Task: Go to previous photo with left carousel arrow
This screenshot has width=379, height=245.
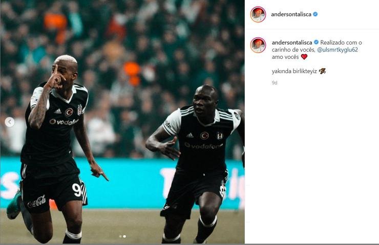Action: pyautogui.click(x=9, y=122)
